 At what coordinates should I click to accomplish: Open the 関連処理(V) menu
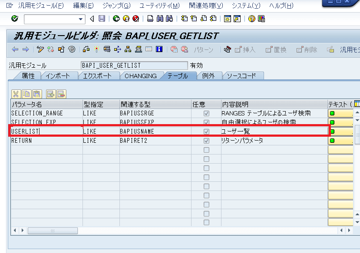pos(206,6)
